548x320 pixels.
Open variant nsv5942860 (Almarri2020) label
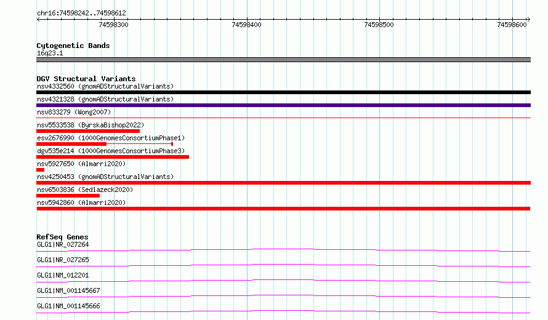(x=81, y=202)
